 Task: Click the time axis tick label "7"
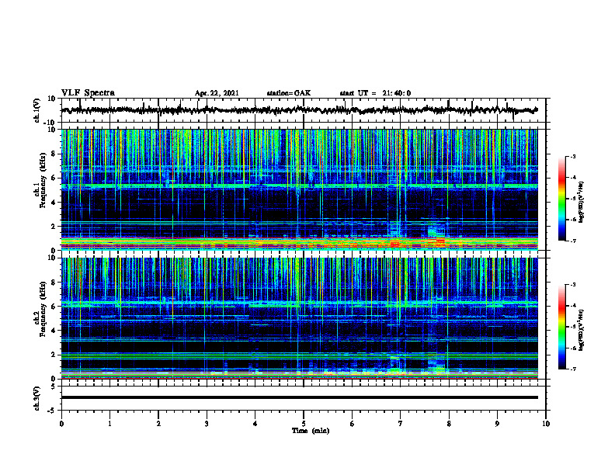[401, 424]
